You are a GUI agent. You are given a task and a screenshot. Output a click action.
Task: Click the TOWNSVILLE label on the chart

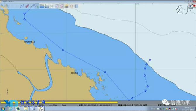[x=29, y=42]
